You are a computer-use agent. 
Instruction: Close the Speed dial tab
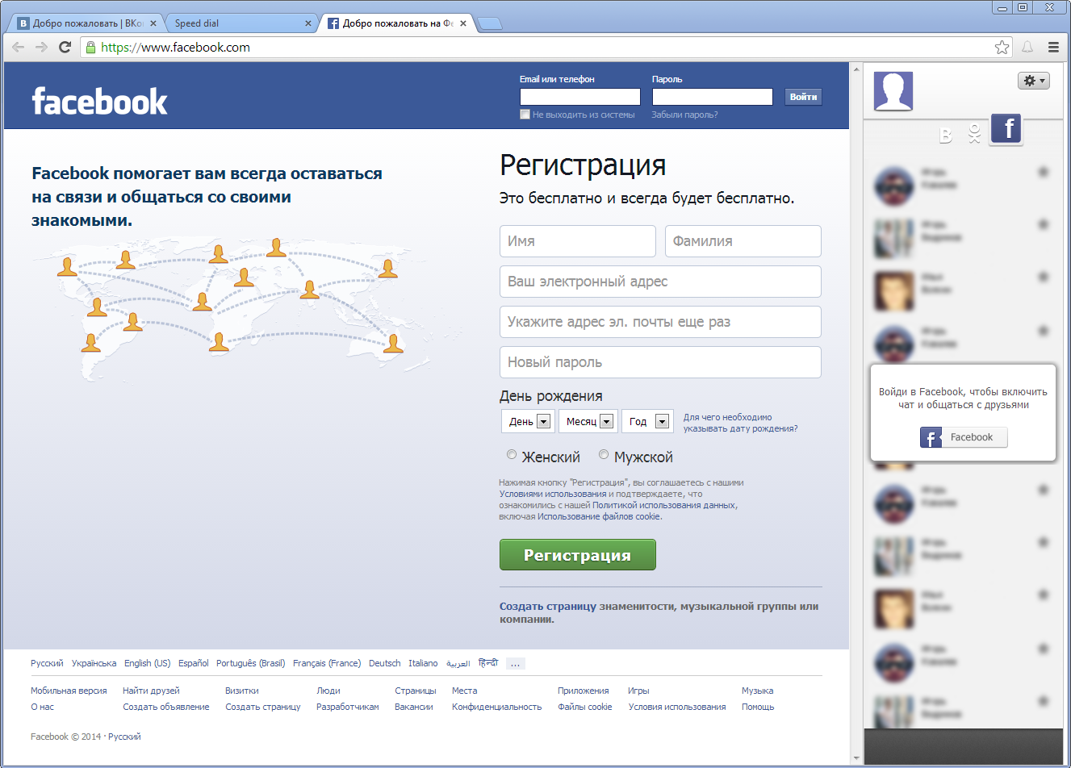tap(308, 23)
